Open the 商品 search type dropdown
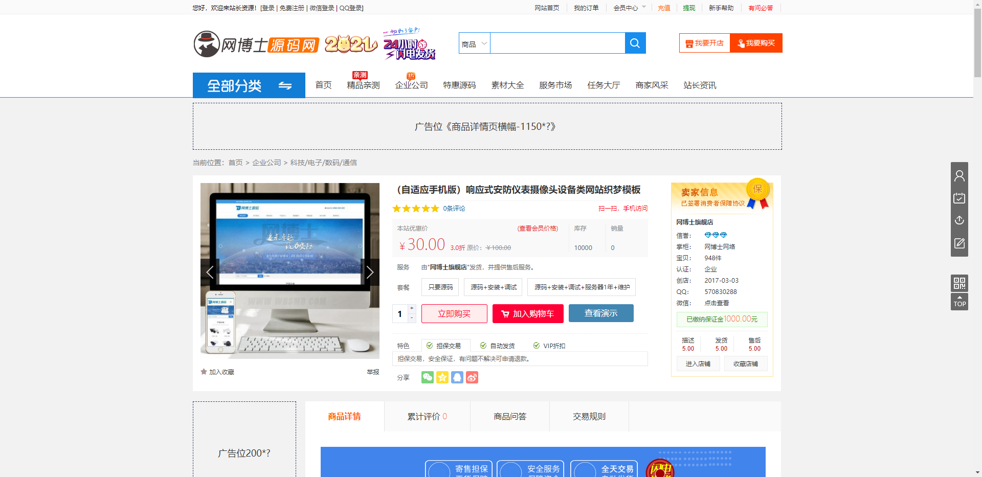 [475, 43]
